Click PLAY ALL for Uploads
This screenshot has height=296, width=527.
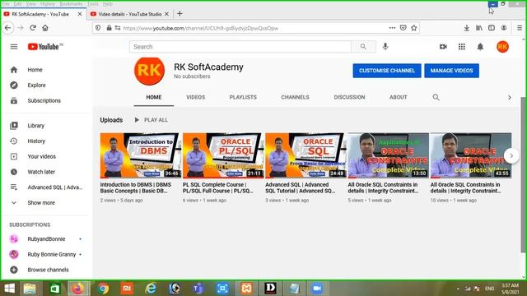pyautogui.click(x=152, y=120)
